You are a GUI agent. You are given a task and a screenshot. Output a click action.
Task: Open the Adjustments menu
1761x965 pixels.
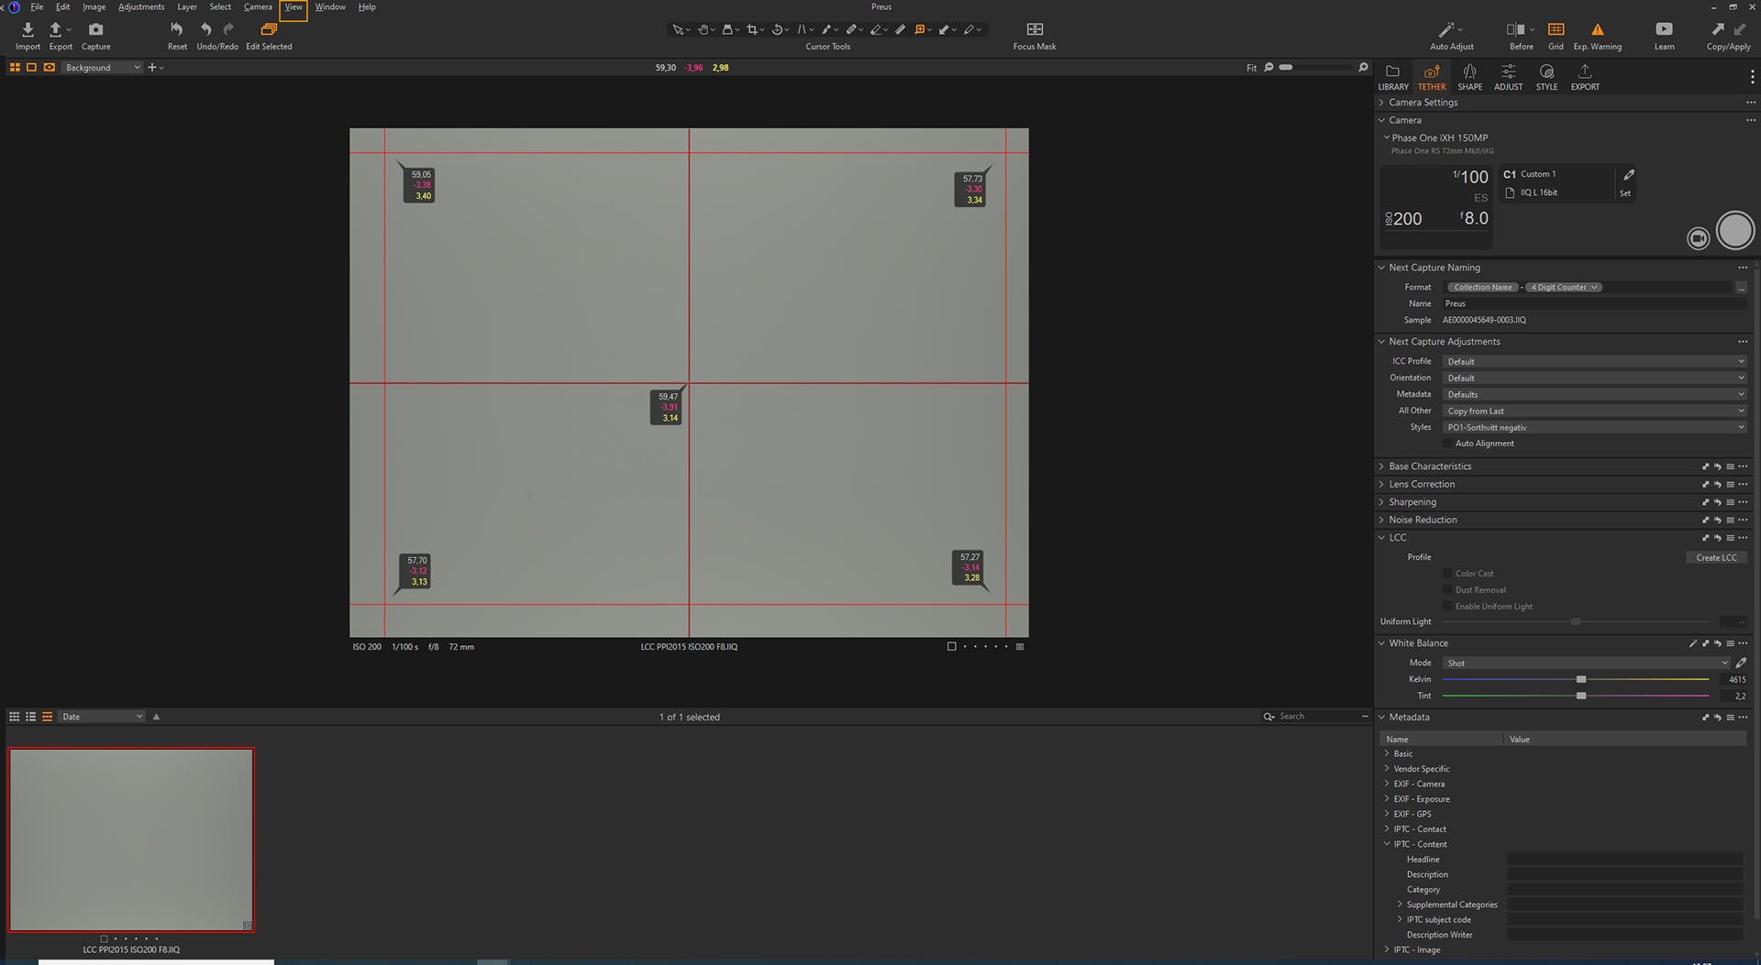141,7
